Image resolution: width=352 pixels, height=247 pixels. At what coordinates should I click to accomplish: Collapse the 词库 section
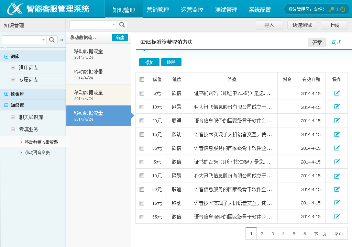(x=6, y=57)
